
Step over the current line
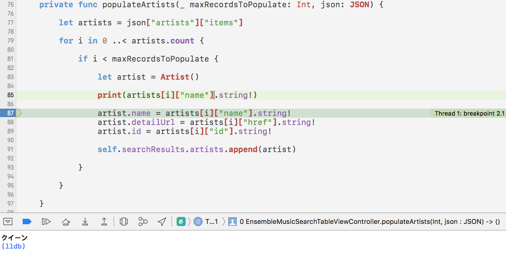pyautogui.click(x=66, y=222)
